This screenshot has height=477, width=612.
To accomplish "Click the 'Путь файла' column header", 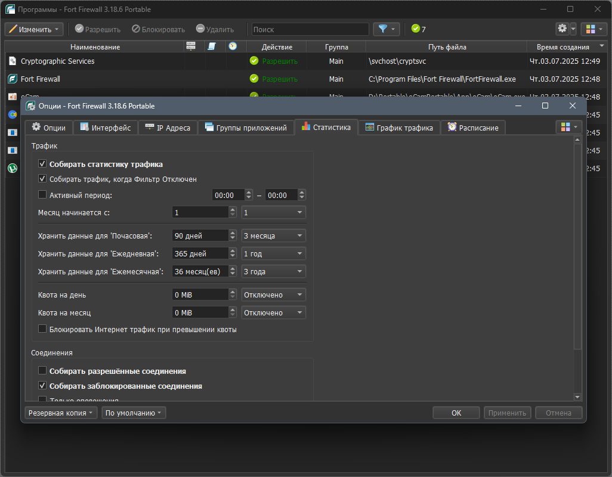I will pos(447,47).
